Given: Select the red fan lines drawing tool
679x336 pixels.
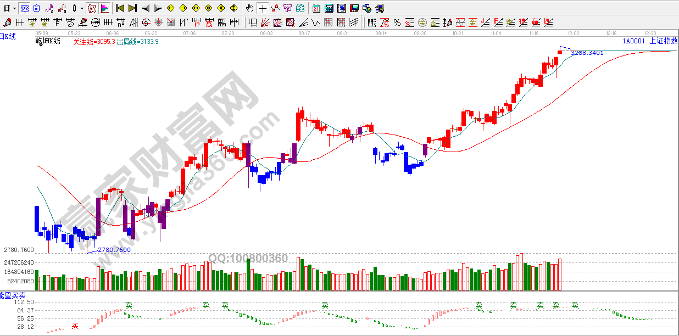Looking at the screenshot, I should coord(265,23).
